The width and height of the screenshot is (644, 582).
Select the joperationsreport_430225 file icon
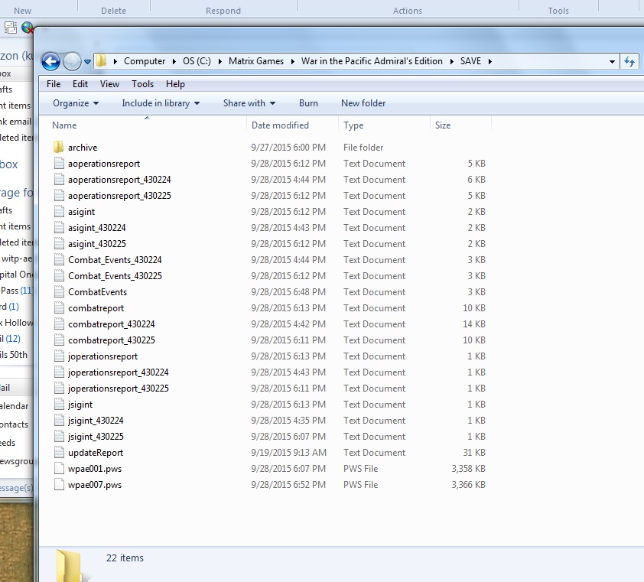coord(59,389)
